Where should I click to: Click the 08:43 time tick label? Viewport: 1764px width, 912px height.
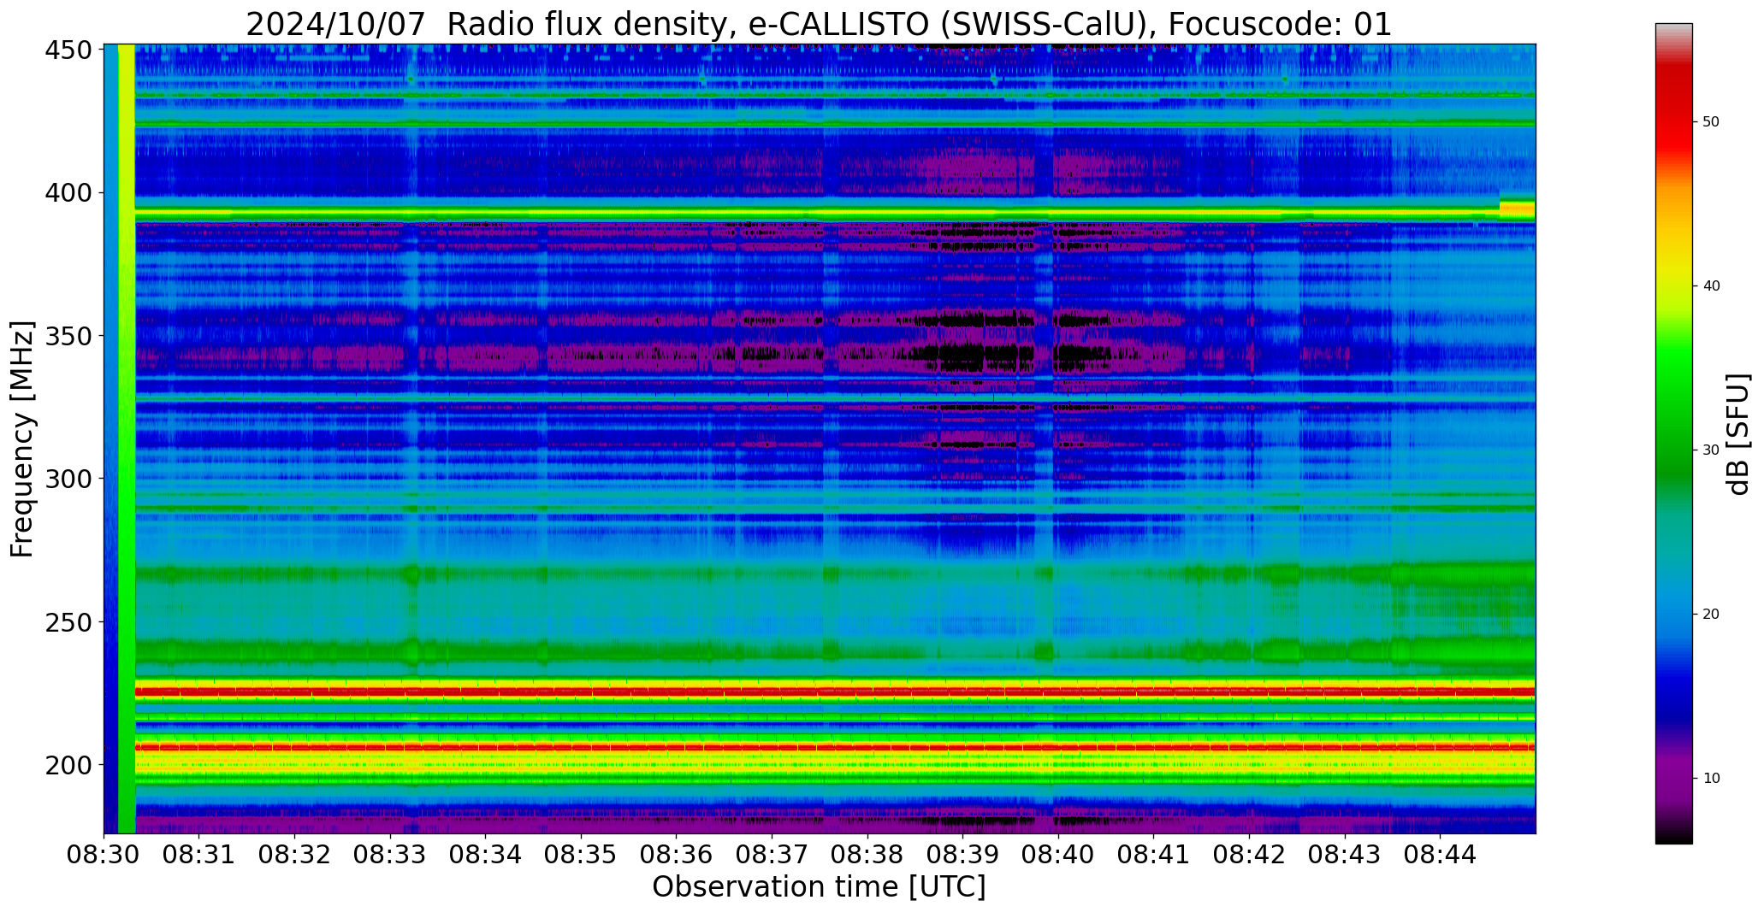click(1344, 855)
